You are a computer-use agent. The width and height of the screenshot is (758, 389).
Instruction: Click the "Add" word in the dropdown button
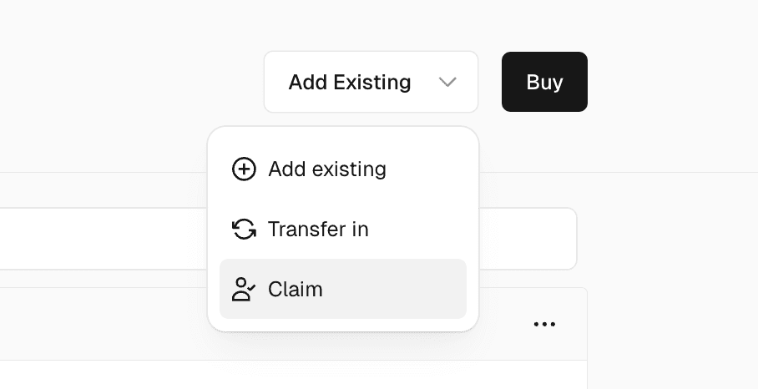click(x=307, y=82)
